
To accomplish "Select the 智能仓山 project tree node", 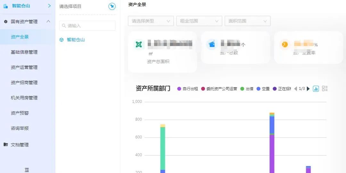I will (76, 40).
